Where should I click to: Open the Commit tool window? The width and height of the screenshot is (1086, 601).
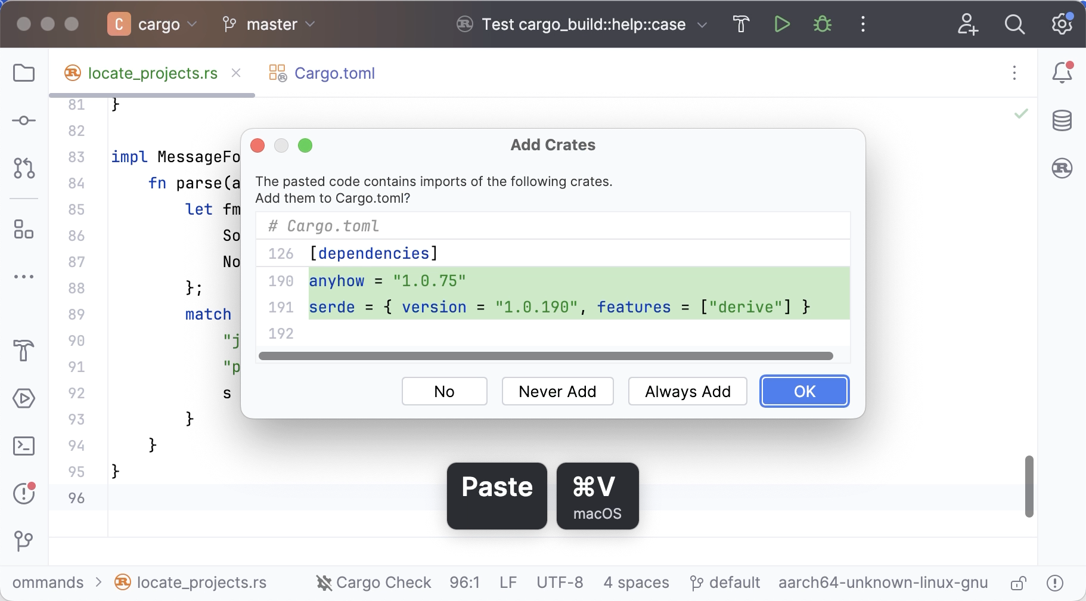click(x=24, y=121)
